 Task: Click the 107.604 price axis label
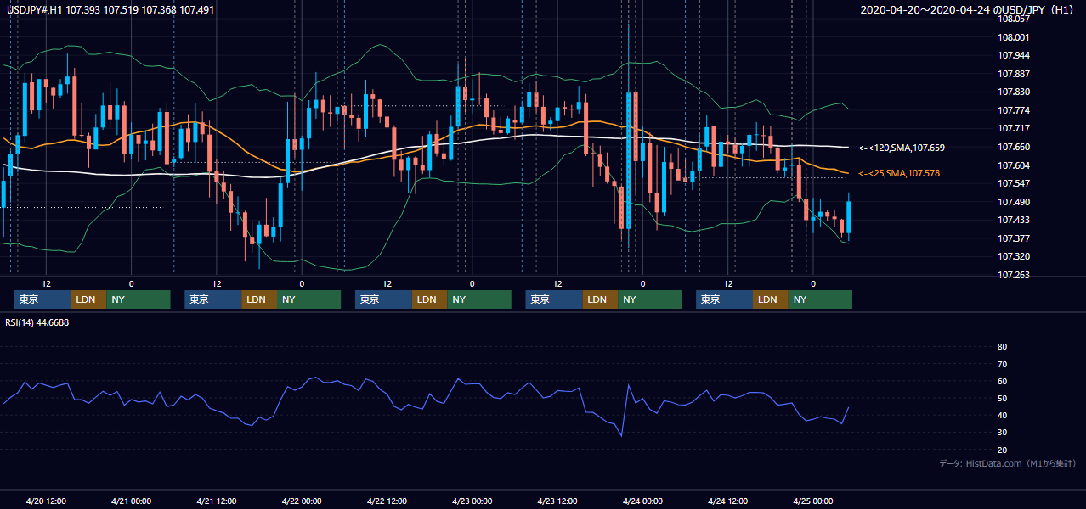coord(1013,165)
